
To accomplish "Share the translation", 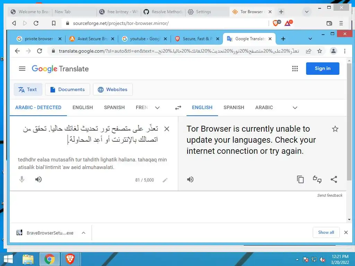I will [x=334, y=179].
